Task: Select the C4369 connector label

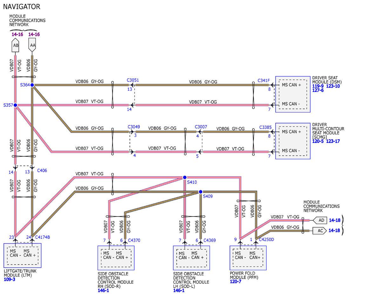Action: point(210,240)
